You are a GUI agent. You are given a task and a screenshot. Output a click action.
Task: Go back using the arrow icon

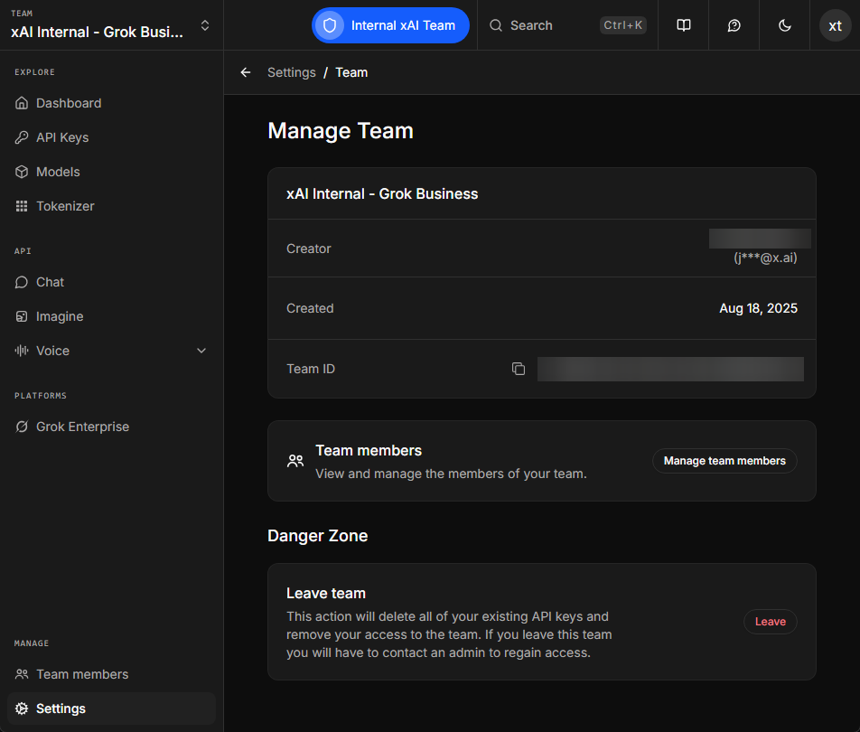pos(246,72)
